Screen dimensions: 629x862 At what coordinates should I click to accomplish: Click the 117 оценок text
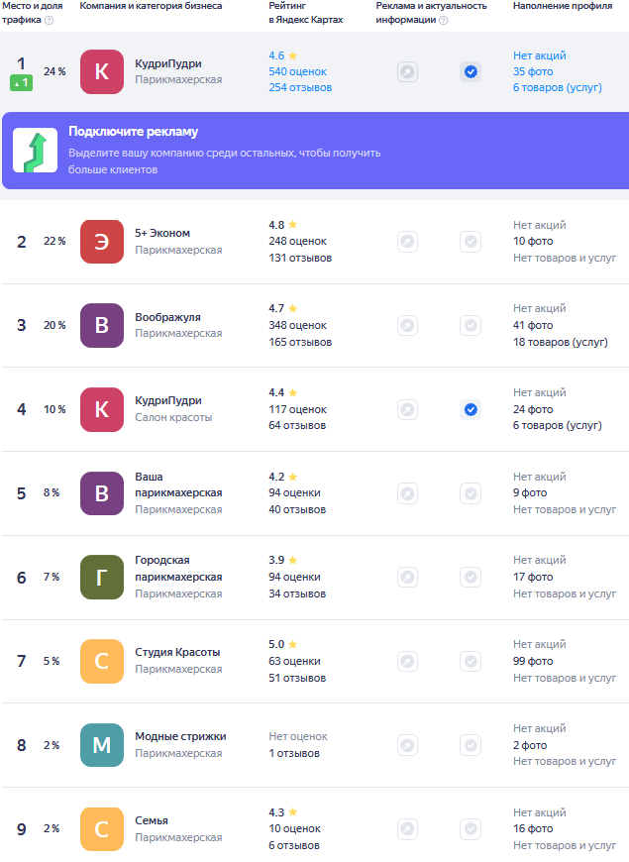point(297,409)
